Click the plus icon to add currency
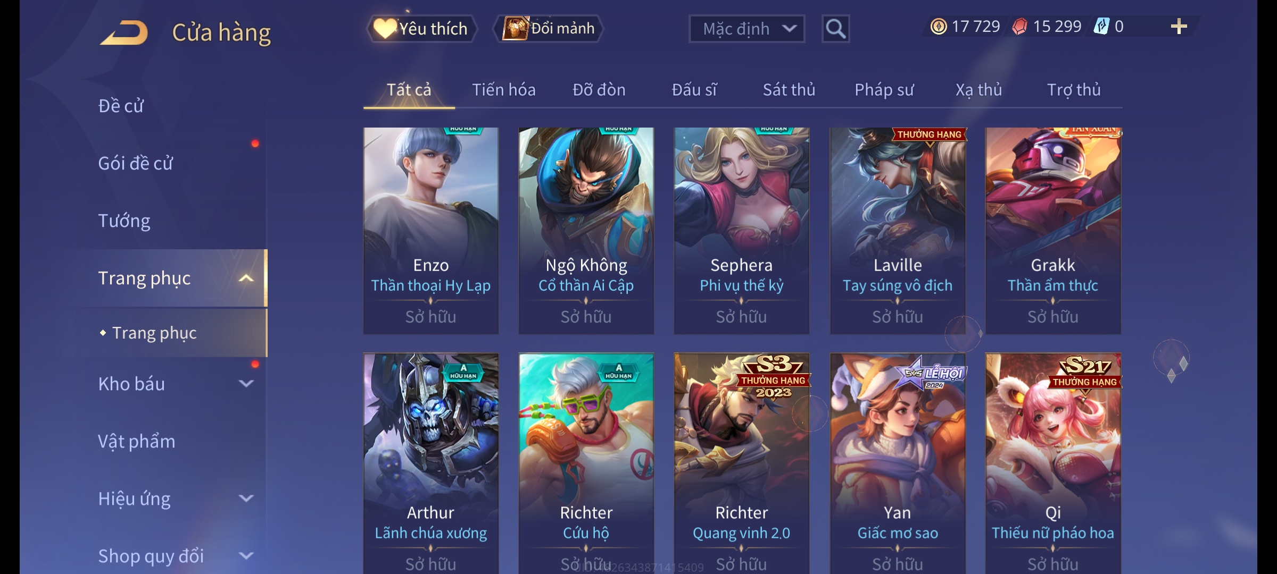Viewport: 1277px width, 574px height. 1179,27
